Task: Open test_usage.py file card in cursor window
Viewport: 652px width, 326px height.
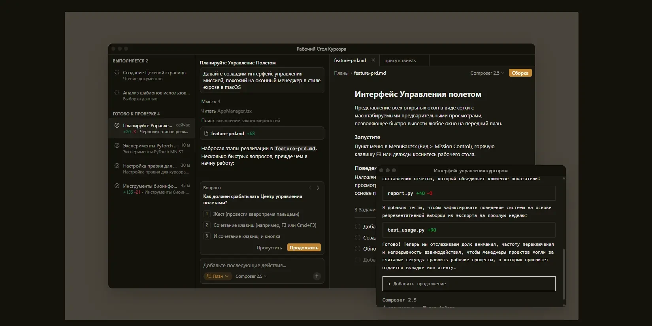Action: pyautogui.click(x=469, y=230)
